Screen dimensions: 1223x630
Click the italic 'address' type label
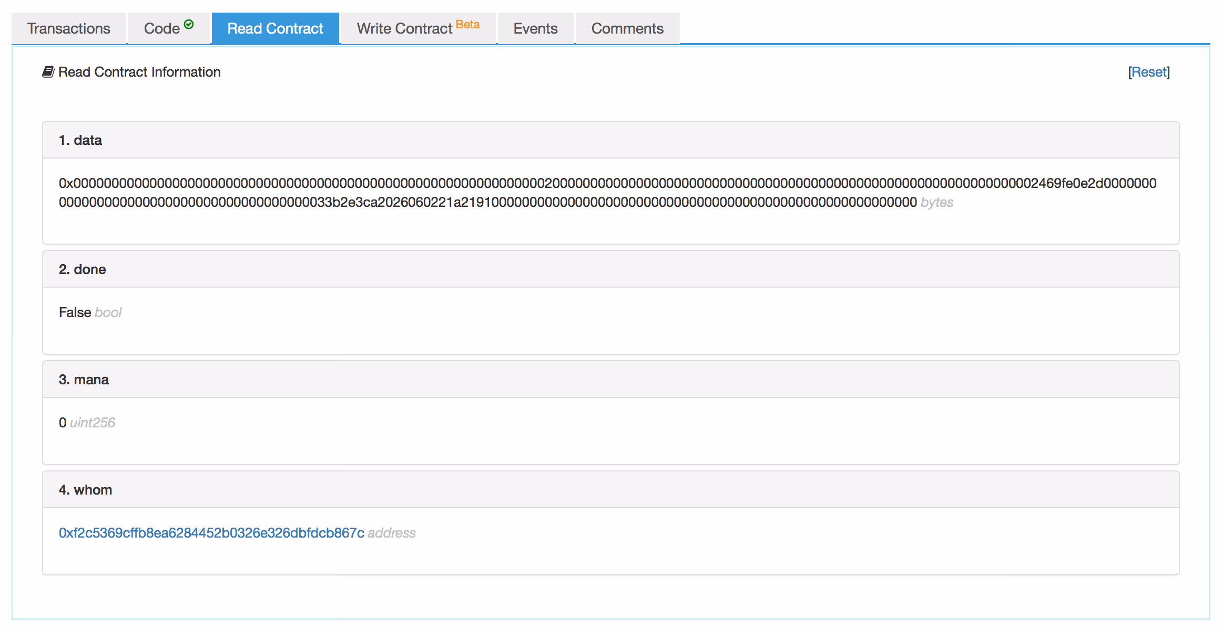point(392,533)
